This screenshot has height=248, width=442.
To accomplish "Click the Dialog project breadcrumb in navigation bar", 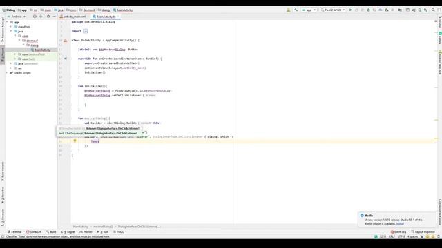I will (8, 10).
